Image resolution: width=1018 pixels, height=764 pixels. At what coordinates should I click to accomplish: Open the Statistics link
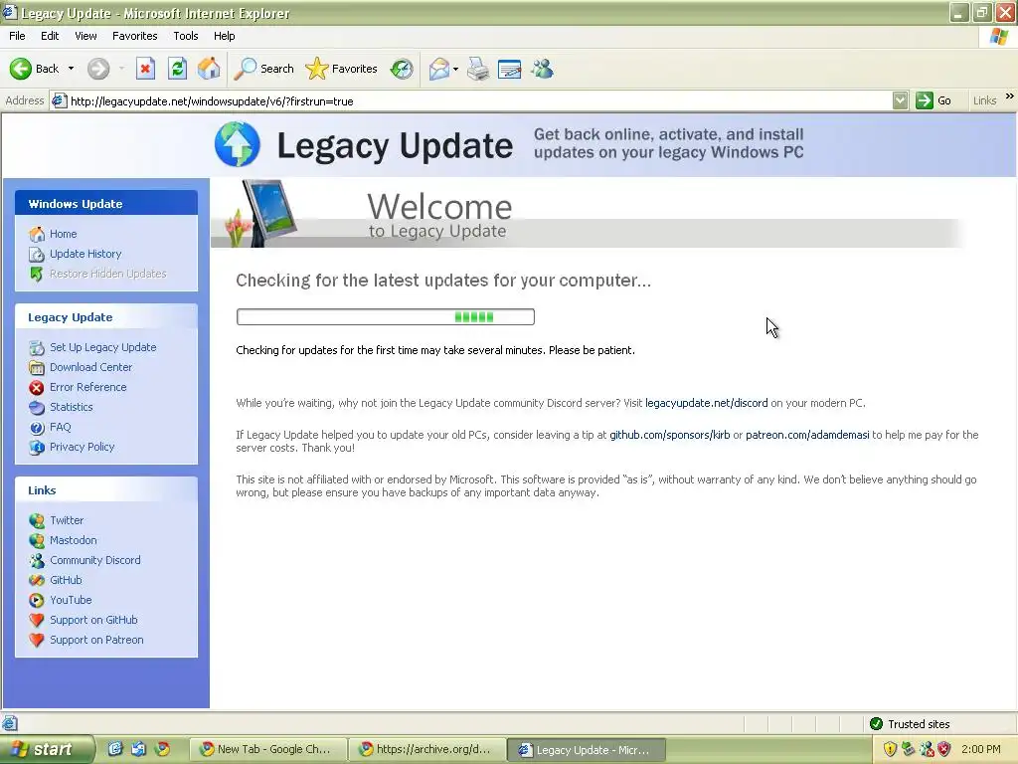pos(72,407)
